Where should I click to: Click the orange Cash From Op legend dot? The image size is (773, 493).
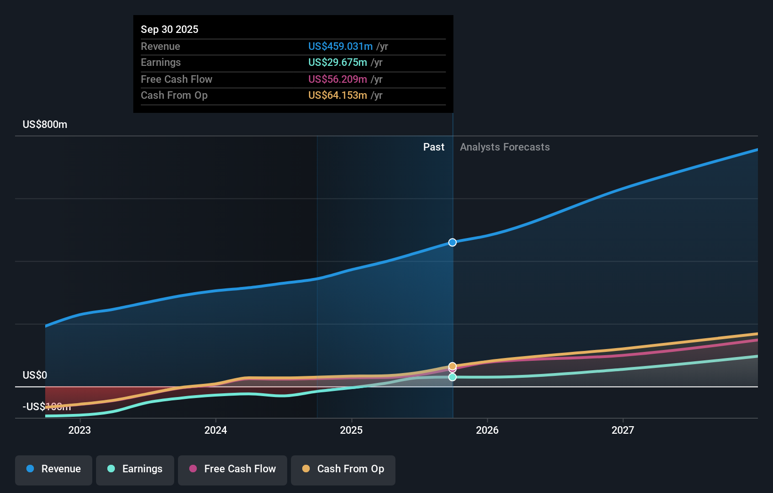click(x=306, y=469)
